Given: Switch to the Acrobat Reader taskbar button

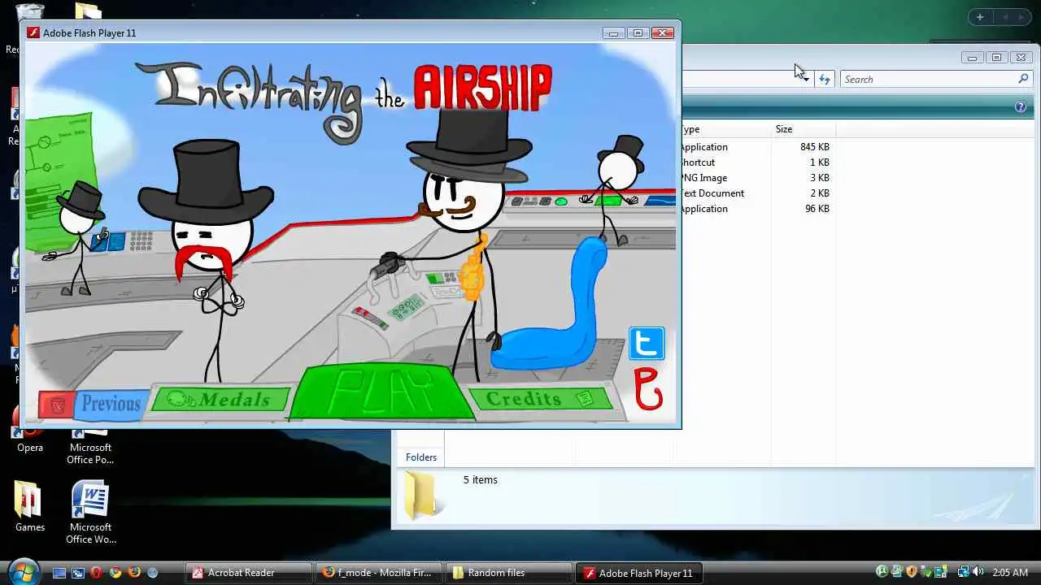Looking at the screenshot, I should [x=249, y=573].
